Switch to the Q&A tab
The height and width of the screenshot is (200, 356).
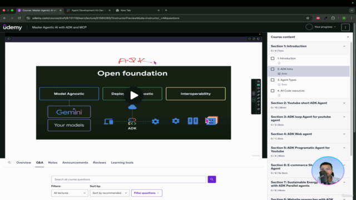pyautogui.click(x=39, y=163)
